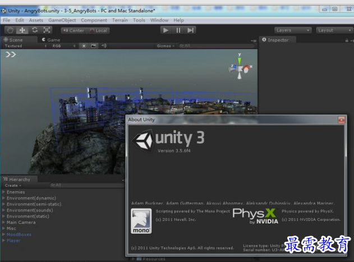Pause the game playback
Screen dimensions: 354x262
[178, 30]
